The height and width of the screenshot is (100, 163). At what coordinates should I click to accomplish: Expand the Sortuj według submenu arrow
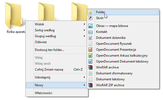click(x=84, y=30)
